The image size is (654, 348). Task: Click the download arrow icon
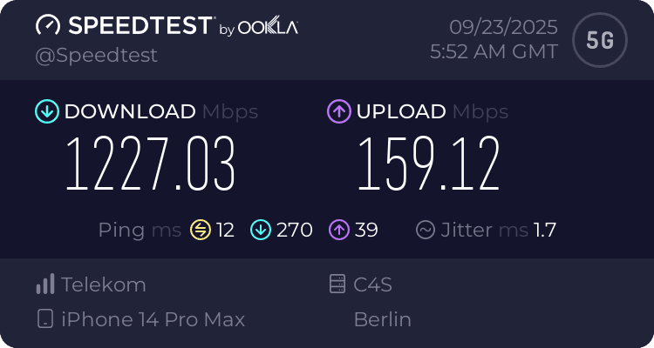click(x=46, y=111)
